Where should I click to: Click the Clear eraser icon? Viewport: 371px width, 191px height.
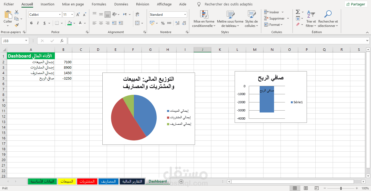coord(298,24)
